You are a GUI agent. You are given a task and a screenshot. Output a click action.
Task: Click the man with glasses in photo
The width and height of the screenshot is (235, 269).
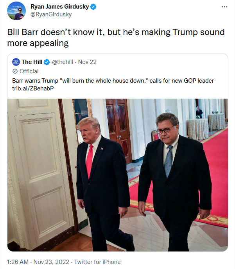pos(176,182)
